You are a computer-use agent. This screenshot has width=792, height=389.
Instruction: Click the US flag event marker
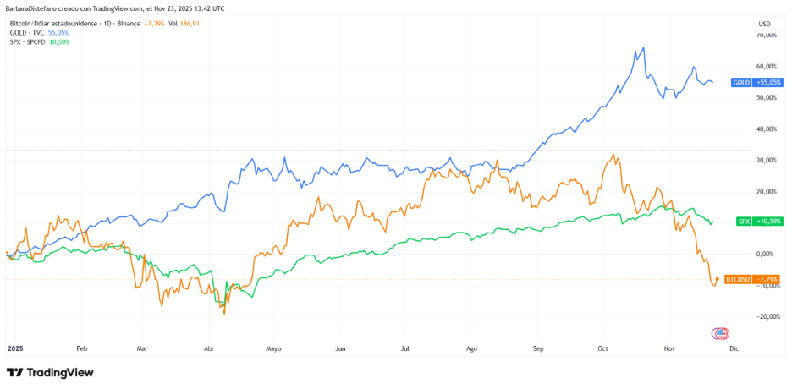coord(720,334)
